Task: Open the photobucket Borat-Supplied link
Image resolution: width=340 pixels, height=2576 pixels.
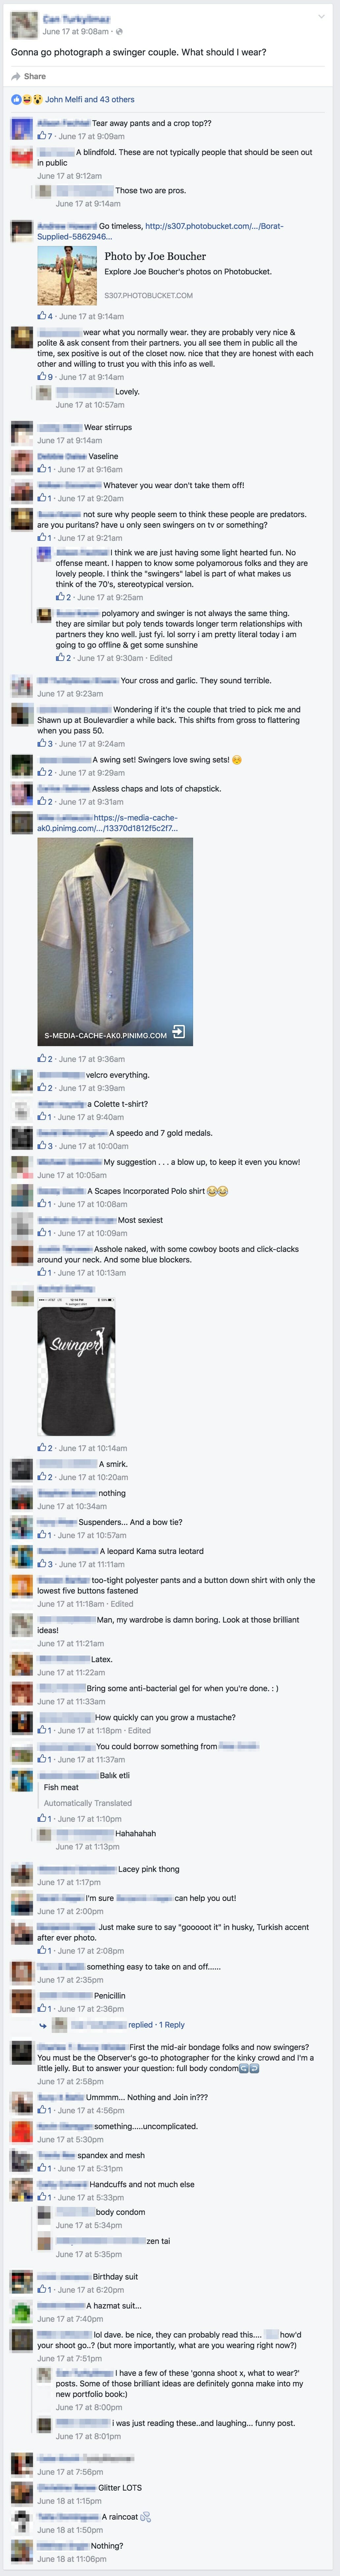Action: tap(160, 231)
